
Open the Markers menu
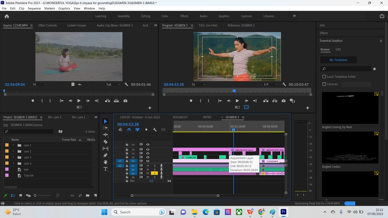point(49,8)
